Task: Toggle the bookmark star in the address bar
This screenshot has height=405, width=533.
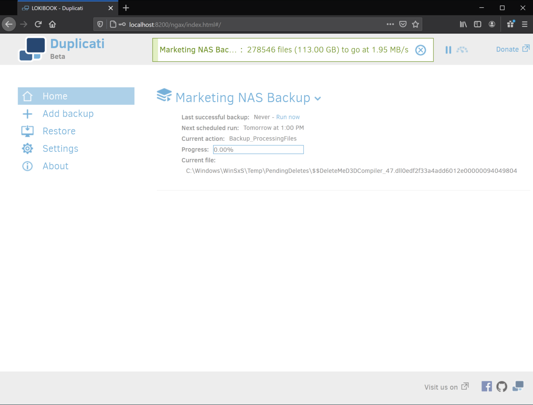Action: click(x=415, y=24)
